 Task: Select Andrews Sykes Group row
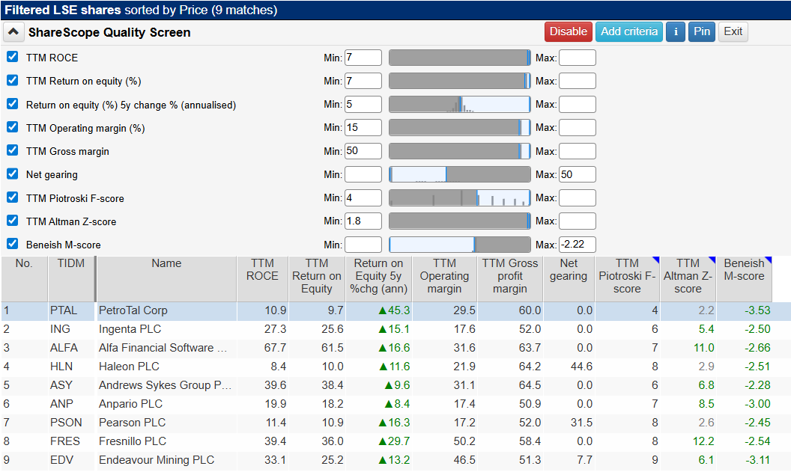tap(395, 385)
